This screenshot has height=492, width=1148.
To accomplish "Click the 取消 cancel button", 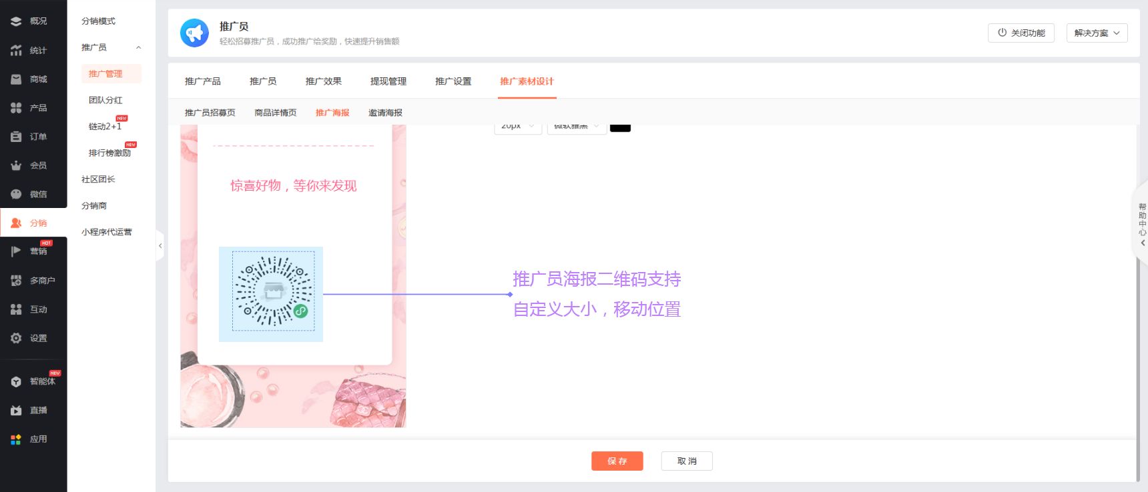I will click(x=687, y=461).
